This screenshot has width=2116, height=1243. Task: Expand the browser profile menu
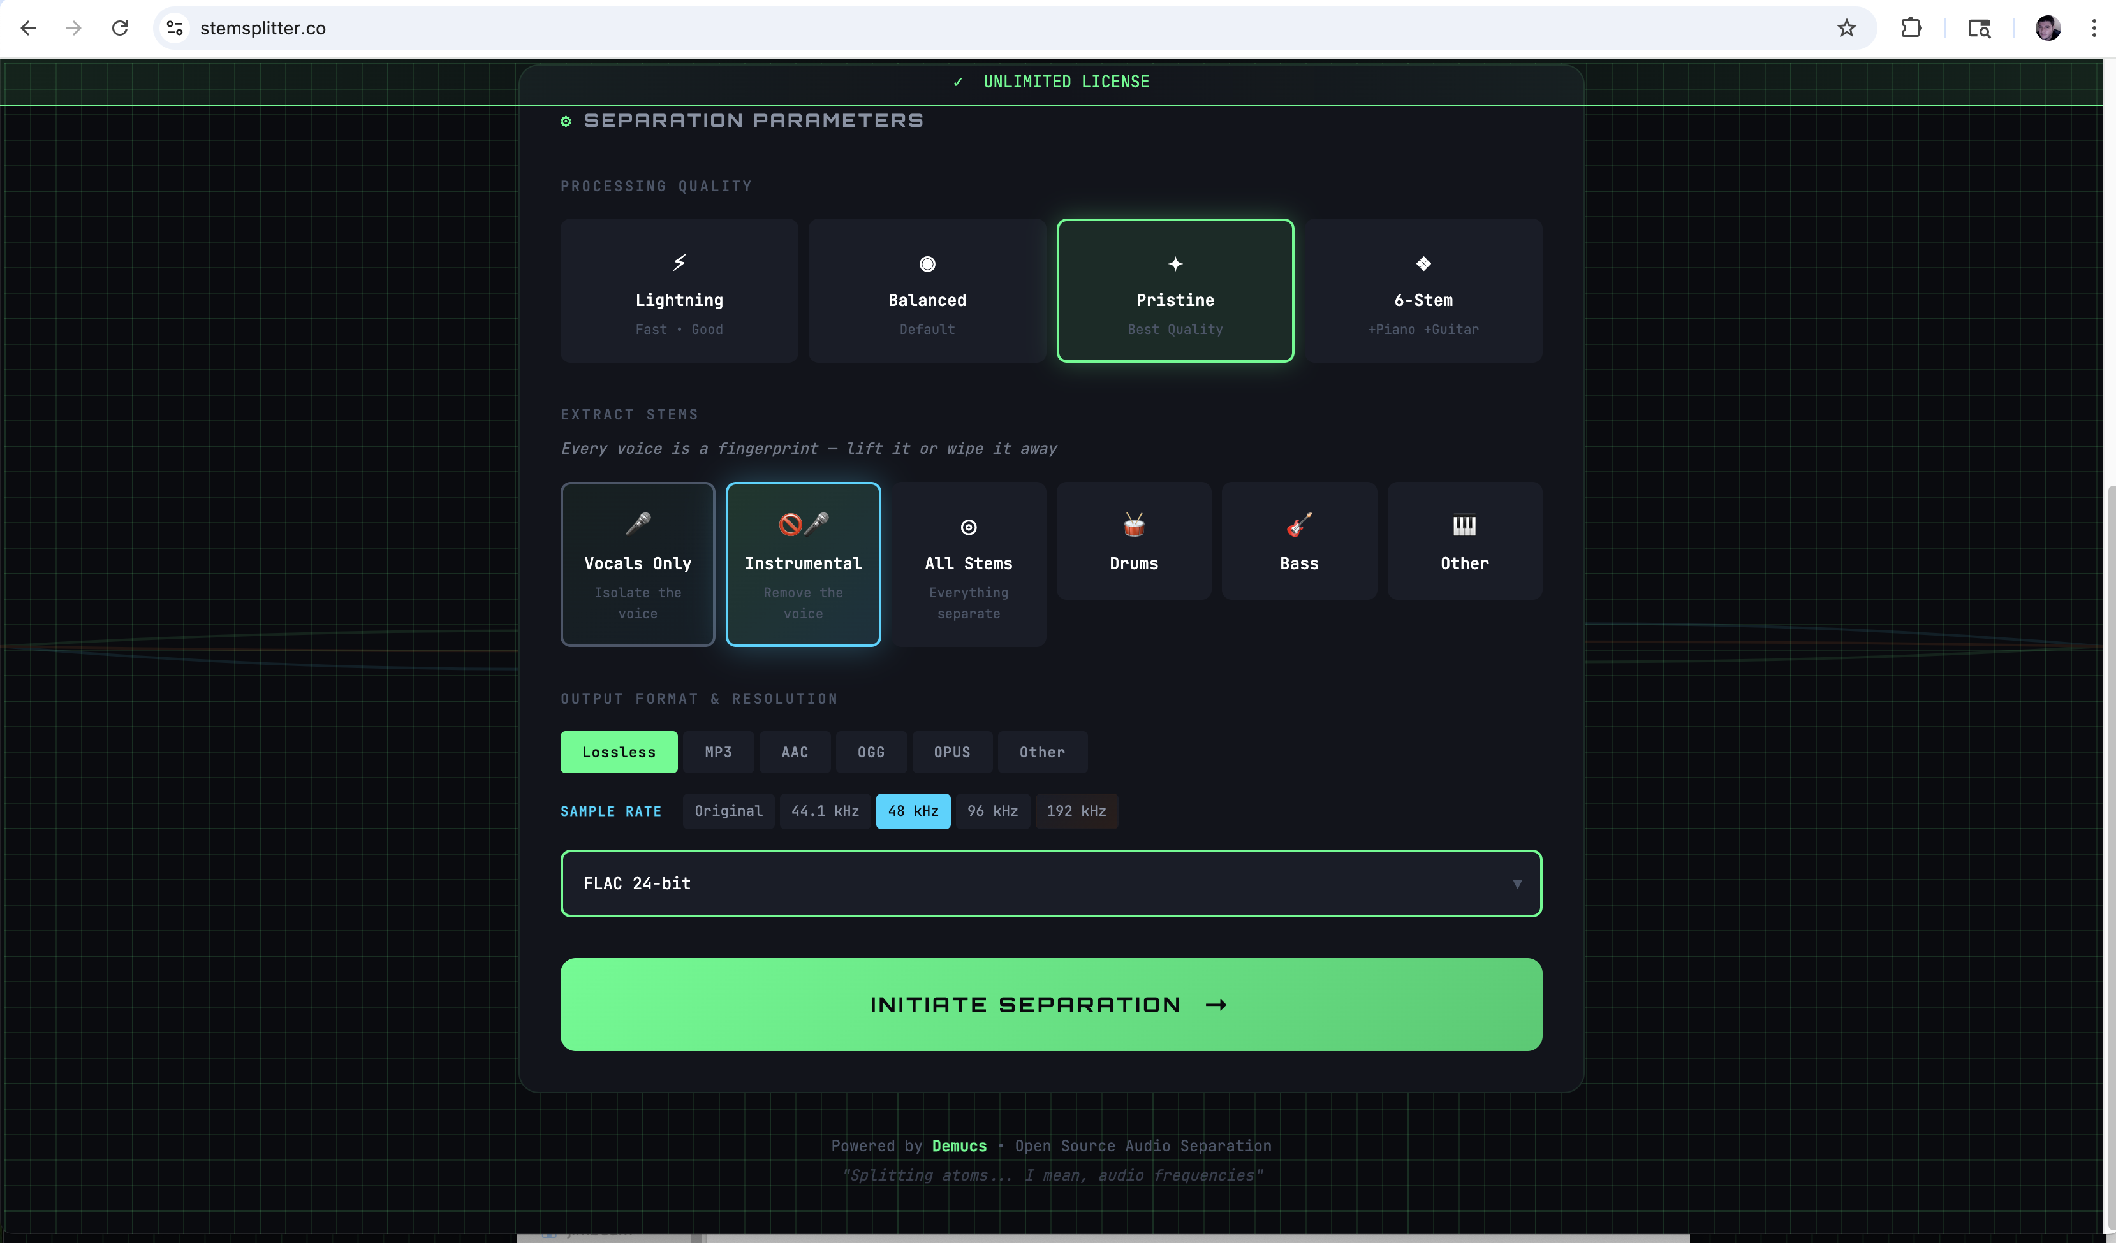[2048, 27]
